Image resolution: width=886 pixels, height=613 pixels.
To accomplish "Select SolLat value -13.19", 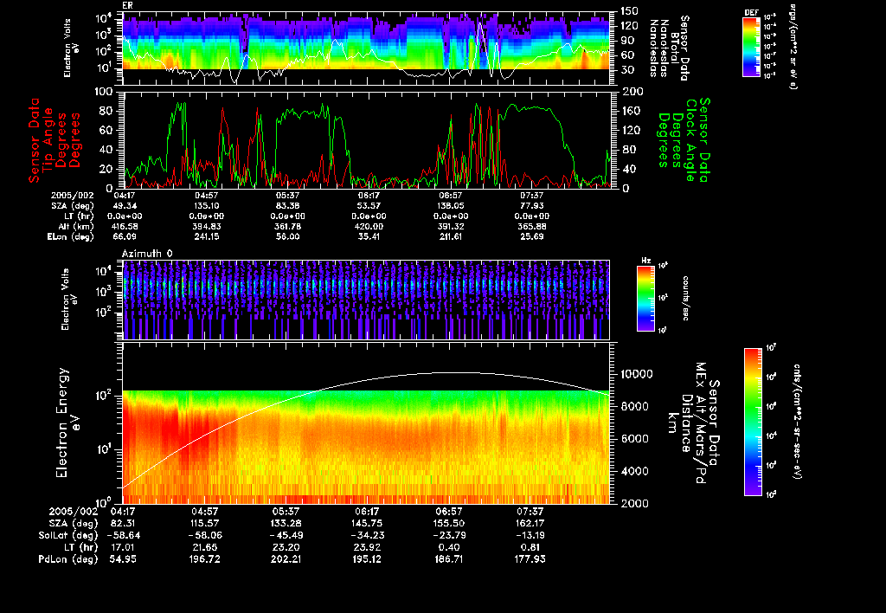I will [530, 535].
